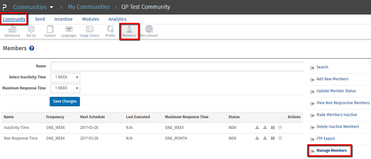This screenshot has height=159, width=371.
Task: Open Add New Members link
Action: pyautogui.click(x=332, y=79)
